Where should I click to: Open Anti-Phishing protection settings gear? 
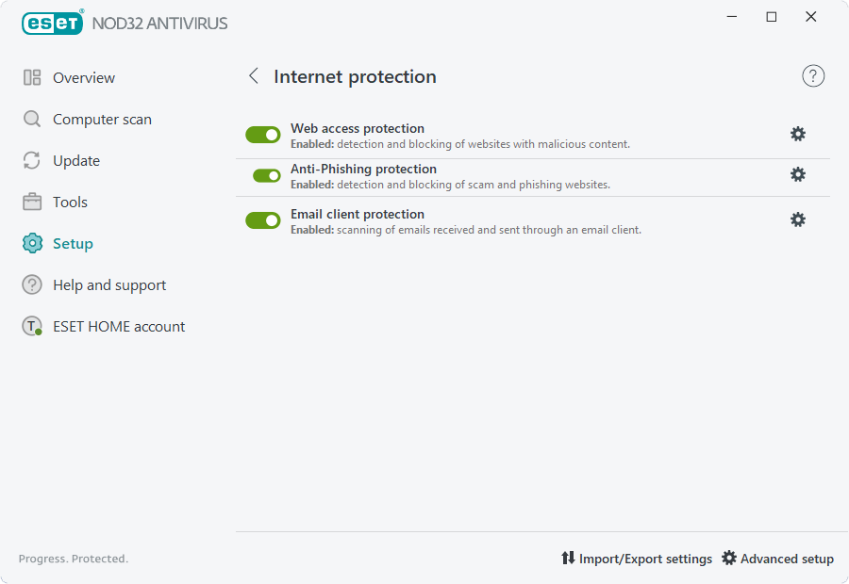[797, 174]
